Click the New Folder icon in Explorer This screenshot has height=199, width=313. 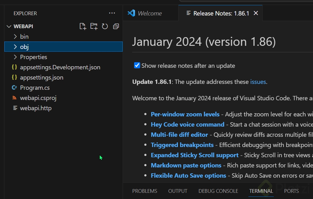(94, 26)
